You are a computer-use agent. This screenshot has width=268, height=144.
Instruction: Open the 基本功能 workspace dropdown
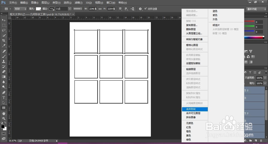256,9
